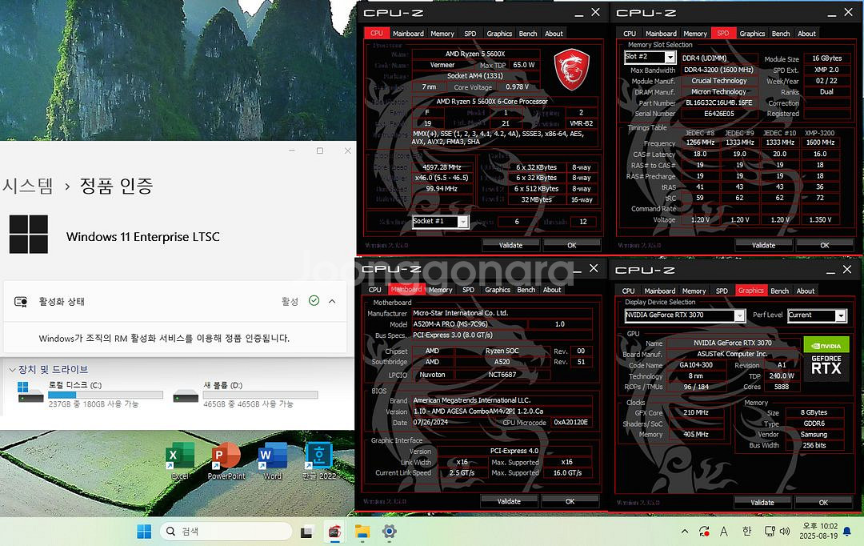The width and height of the screenshot is (864, 546).
Task: Collapse the 활성화 상태 section
Action: (x=332, y=301)
